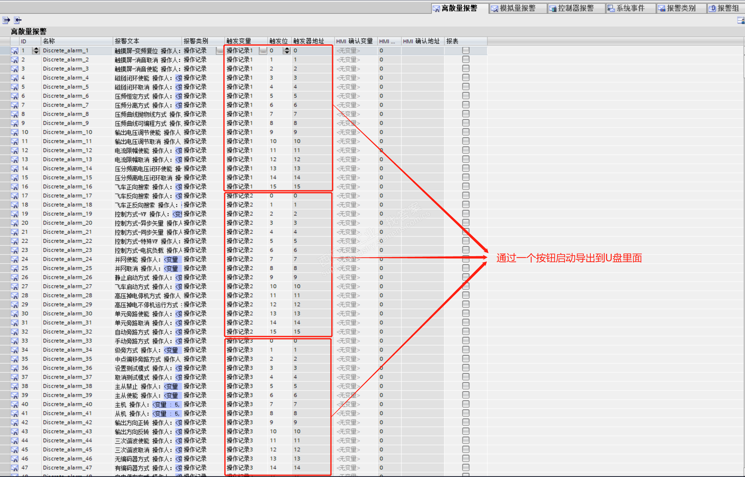Switch to the 模拟量报警 tab
The image size is (745, 477).
(x=517, y=8)
